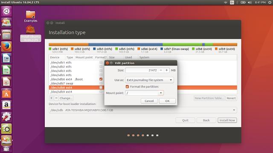
Task: Open System Settings gear-wrench icon
Action: tap(6, 117)
